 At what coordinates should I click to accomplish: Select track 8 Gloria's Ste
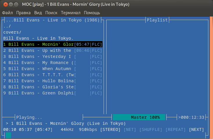53,87
